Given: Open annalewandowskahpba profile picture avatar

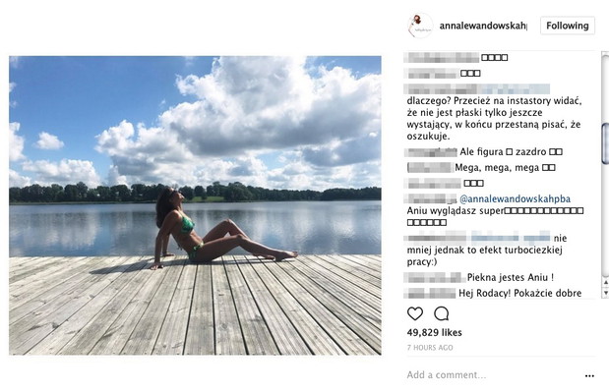Looking at the screenshot, I should (x=419, y=26).
